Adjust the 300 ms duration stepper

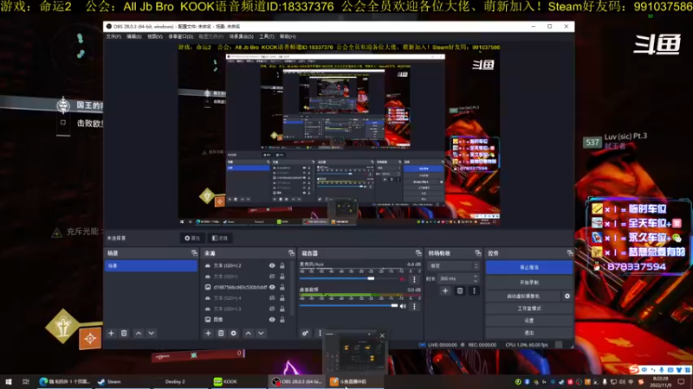[x=476, y=278]
